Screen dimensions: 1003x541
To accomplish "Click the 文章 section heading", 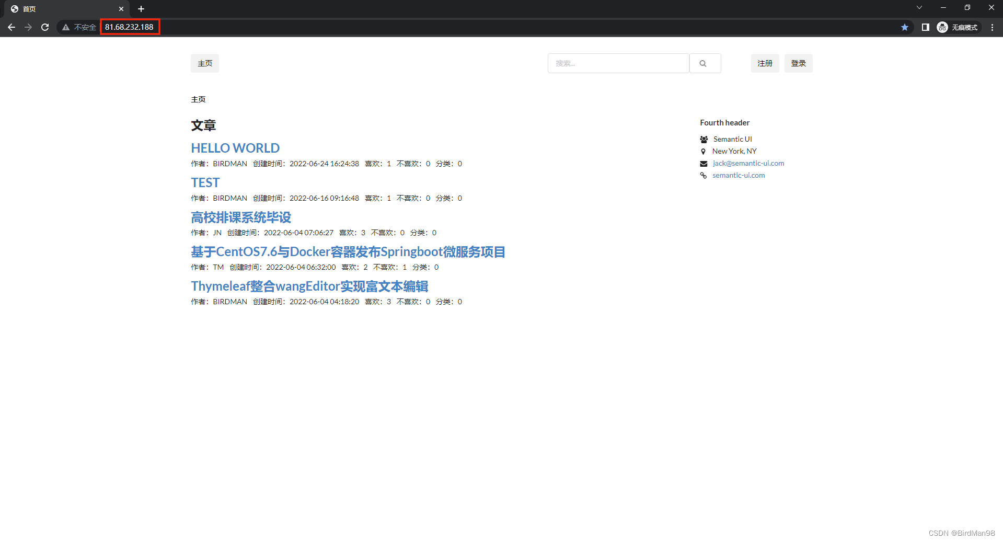I will pyautogui.click(x=203, y=125).
